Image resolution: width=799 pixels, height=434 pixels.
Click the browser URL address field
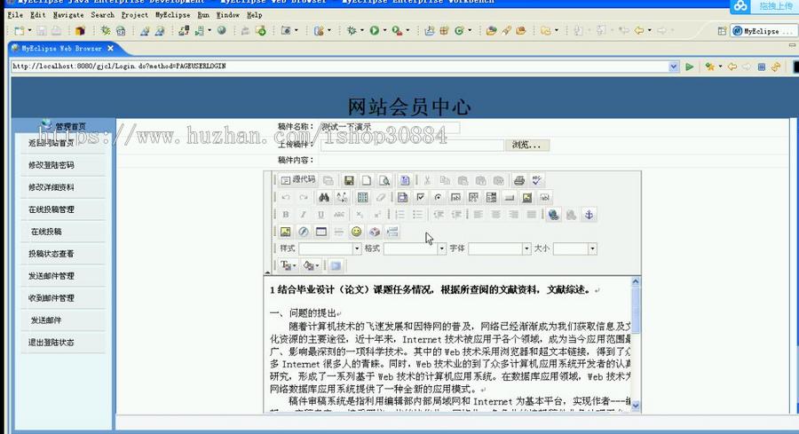[x=340, y=67]
